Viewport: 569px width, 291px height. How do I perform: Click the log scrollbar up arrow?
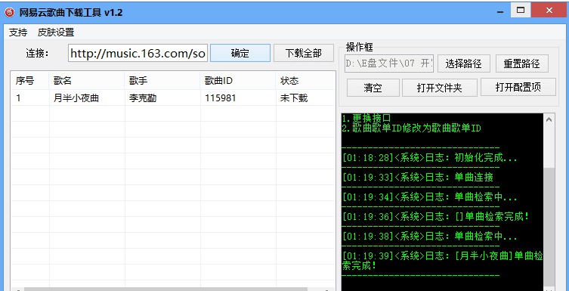tap(549, 119)
